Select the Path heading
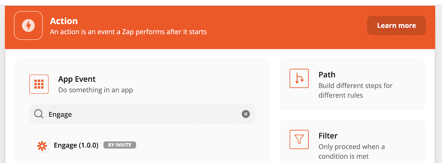Screen dimensions: 442x163 [x=327, y=75]
